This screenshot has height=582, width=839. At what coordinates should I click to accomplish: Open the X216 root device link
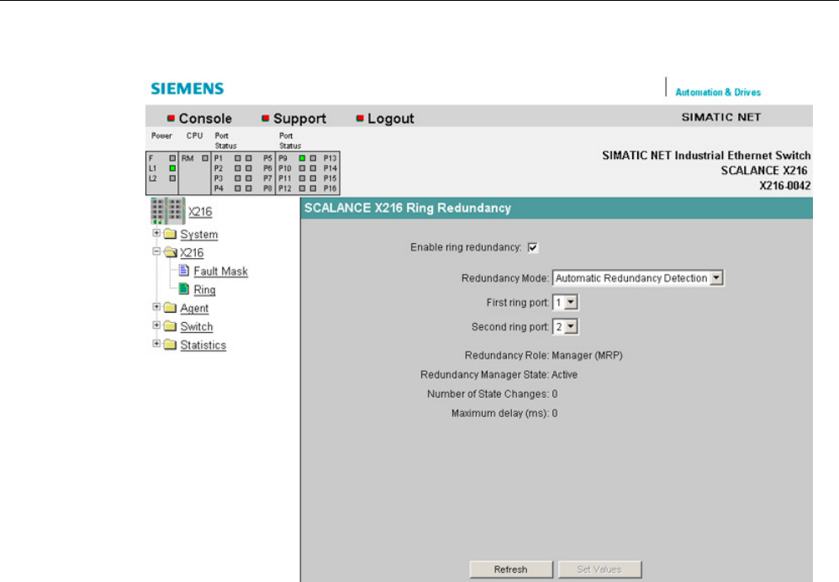tap(199, 211)
